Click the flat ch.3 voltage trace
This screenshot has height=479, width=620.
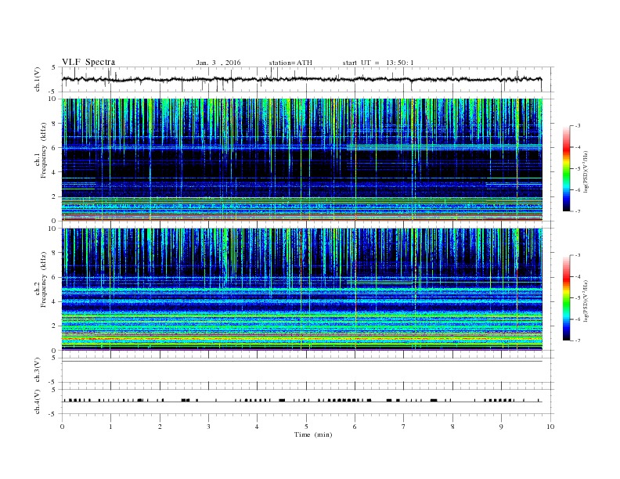click(302, 362)
